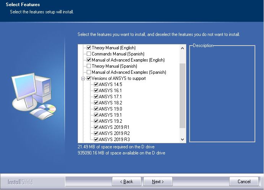
Task: Select ANSYS 19.0 item label
Action: [110, 109]
